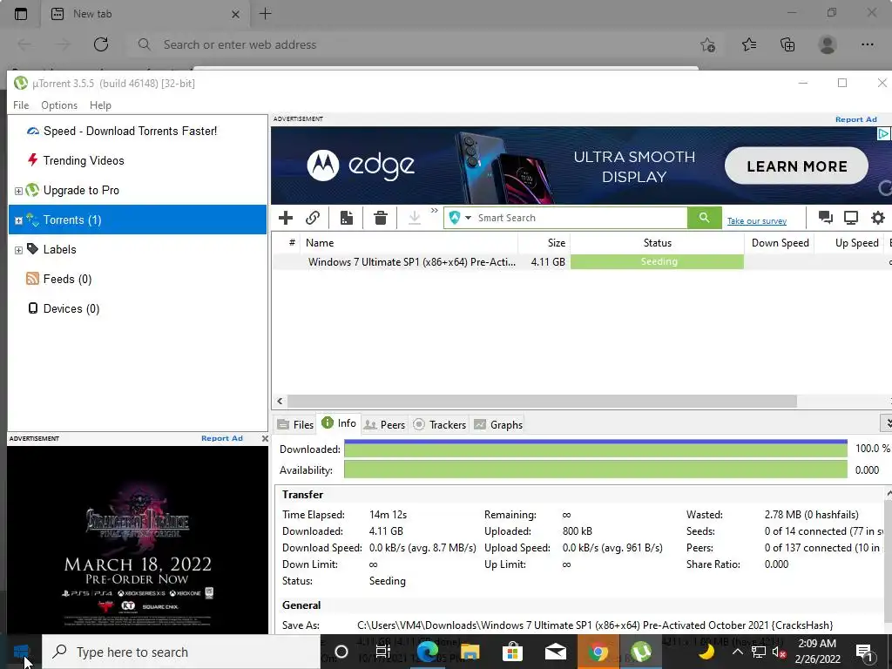Sort by the # column header

[291, 243]
